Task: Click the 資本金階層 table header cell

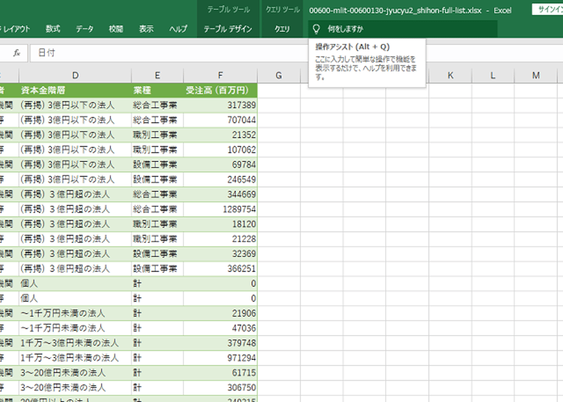Action: pos(75,90)
